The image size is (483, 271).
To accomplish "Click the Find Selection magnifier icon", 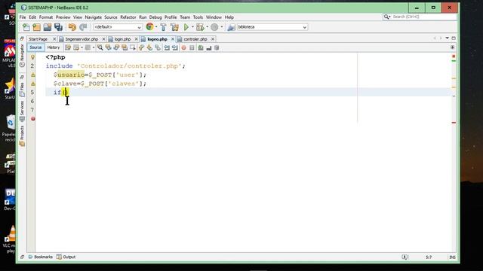I will [x=100, y=47].
